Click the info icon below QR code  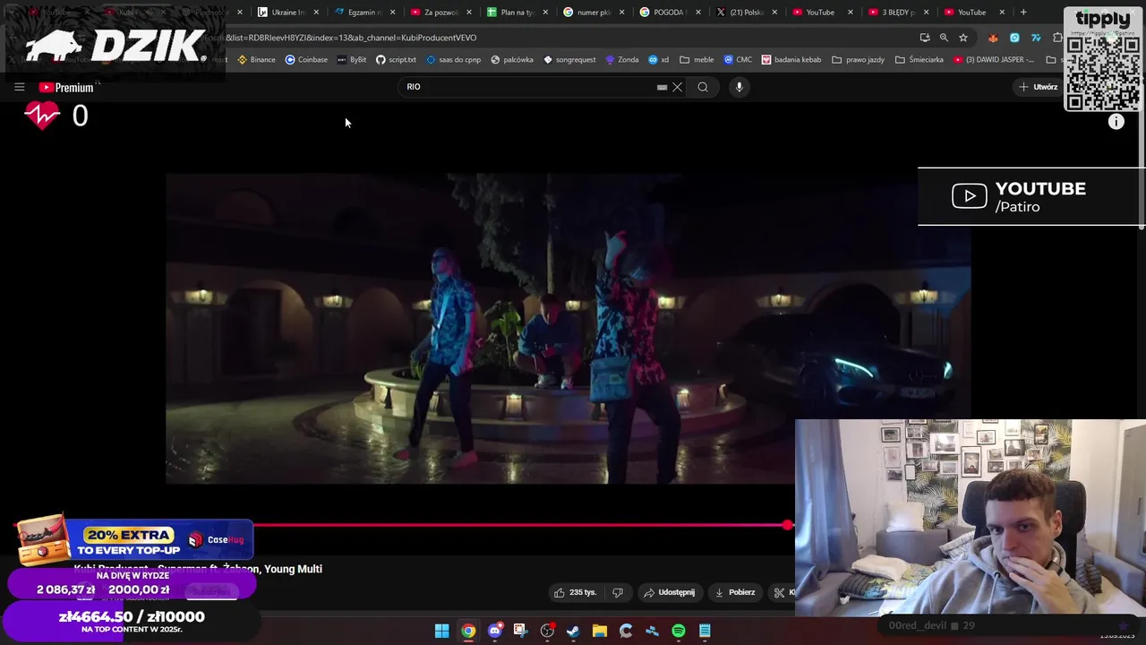(1116, 122)
